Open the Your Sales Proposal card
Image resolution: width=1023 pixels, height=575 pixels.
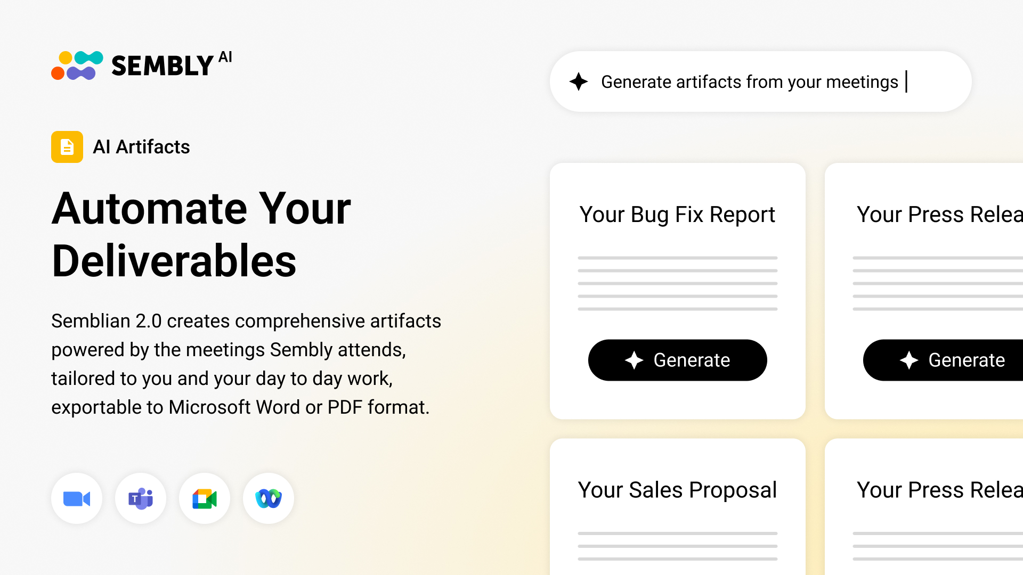(x=677, y=490)
